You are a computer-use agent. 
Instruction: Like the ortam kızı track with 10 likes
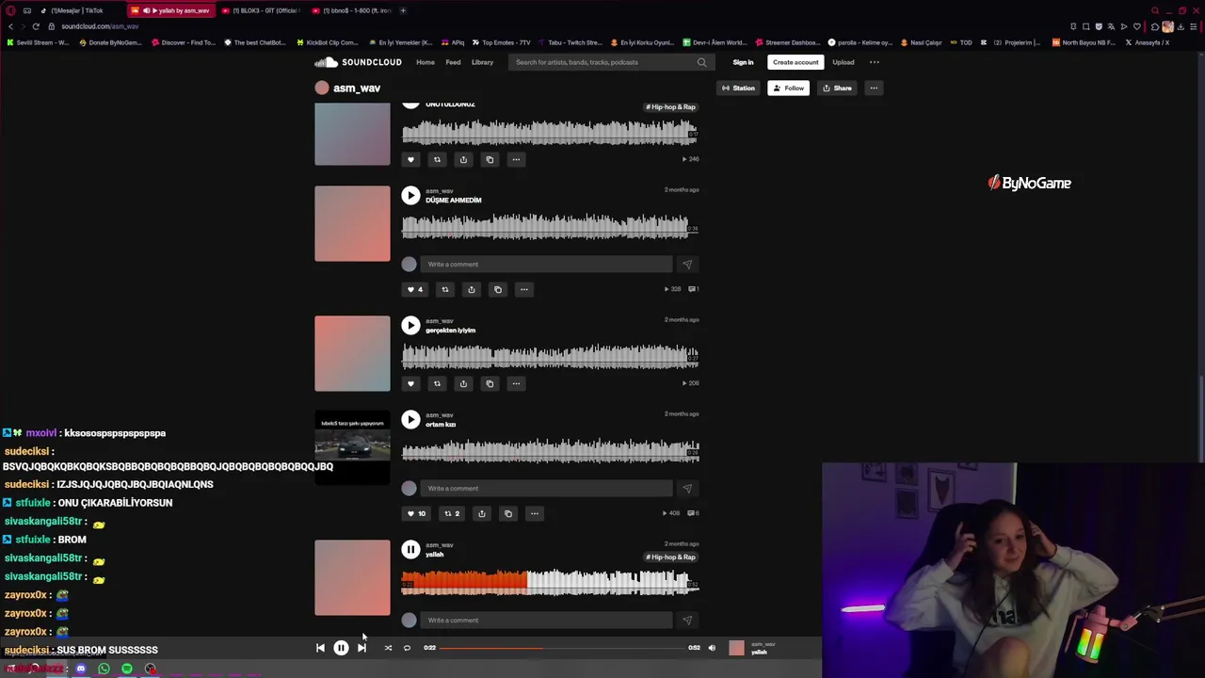[416, 513]
